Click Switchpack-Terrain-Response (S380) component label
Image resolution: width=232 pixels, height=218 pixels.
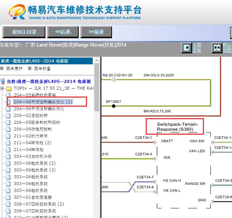click(177, 127)
